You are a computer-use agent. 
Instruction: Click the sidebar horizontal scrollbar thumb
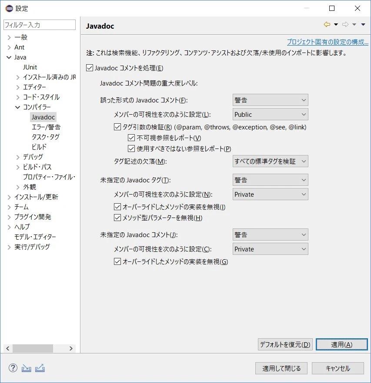point(33,348)
